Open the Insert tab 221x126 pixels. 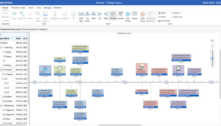[x=31, y=8]
